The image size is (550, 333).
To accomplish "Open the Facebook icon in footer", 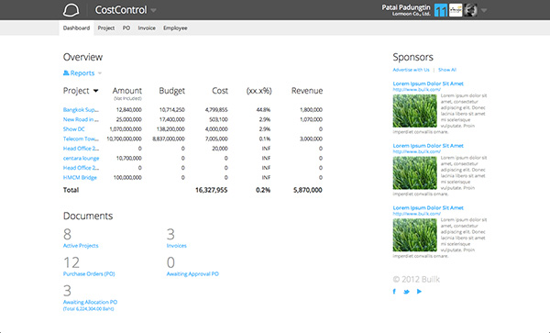I will click(x=394, y=291).
